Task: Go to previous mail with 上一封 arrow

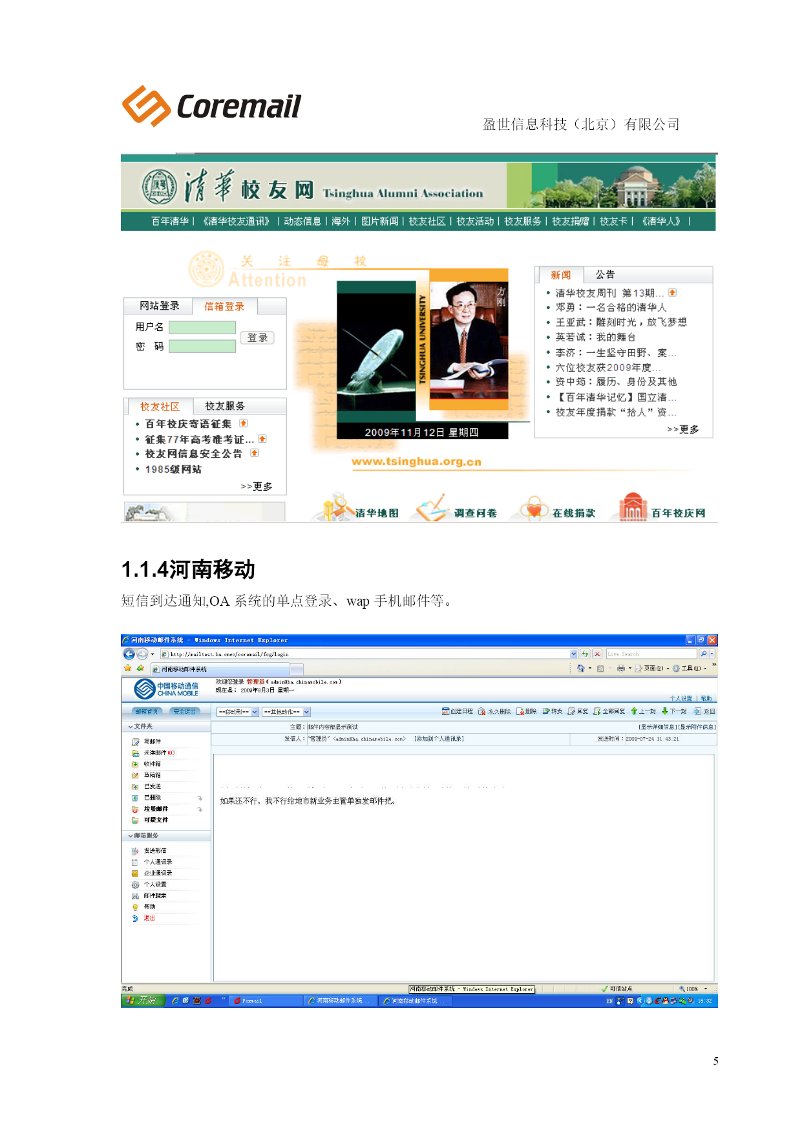Action: coord(635,711)
